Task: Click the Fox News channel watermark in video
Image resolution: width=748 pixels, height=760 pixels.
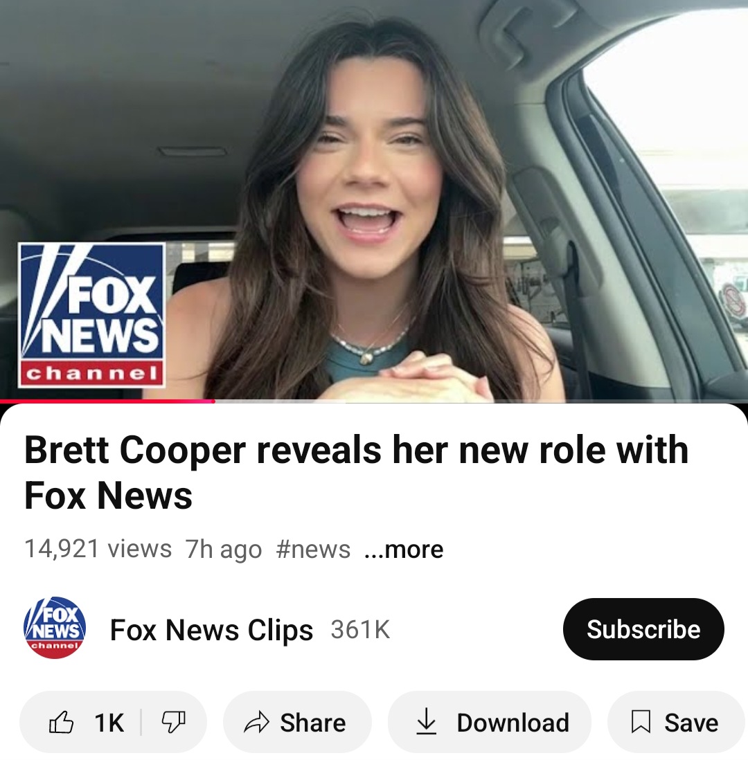Action: [91, 315]
